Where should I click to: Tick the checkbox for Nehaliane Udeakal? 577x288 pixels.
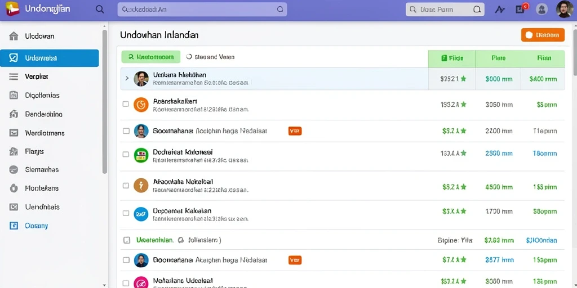point(126,283)
